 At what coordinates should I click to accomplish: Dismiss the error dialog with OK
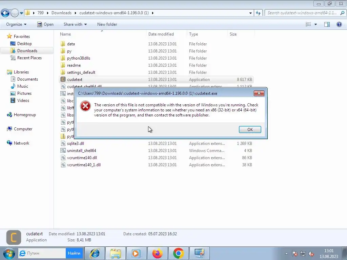click(250, 130)
